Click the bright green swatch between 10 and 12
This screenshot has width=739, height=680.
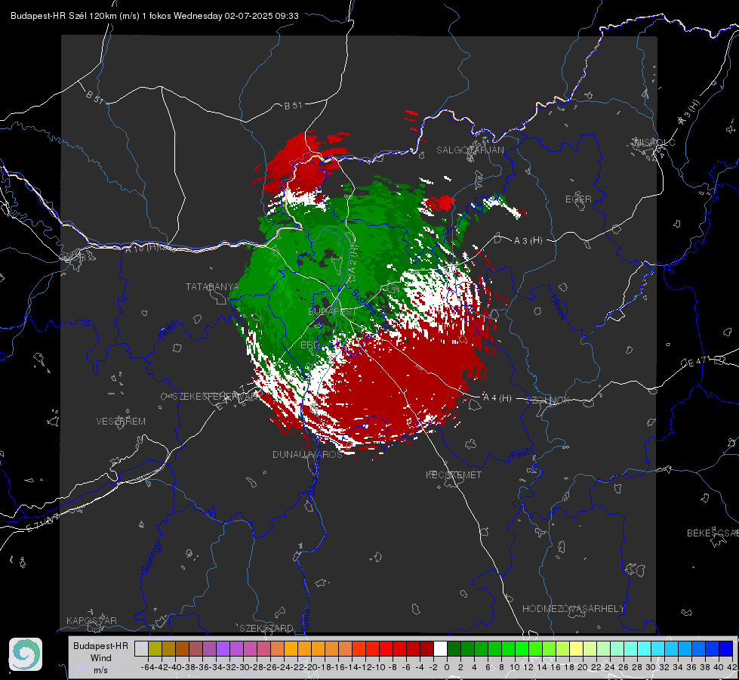522,649
